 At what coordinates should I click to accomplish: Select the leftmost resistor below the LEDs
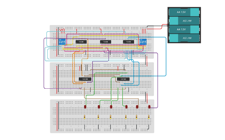click(x=85, y=117)
